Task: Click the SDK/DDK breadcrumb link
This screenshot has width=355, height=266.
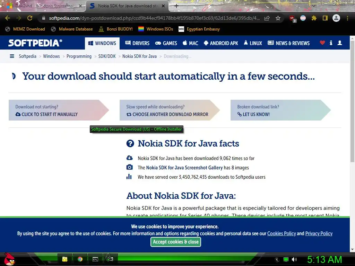Action: pos(107,56)
